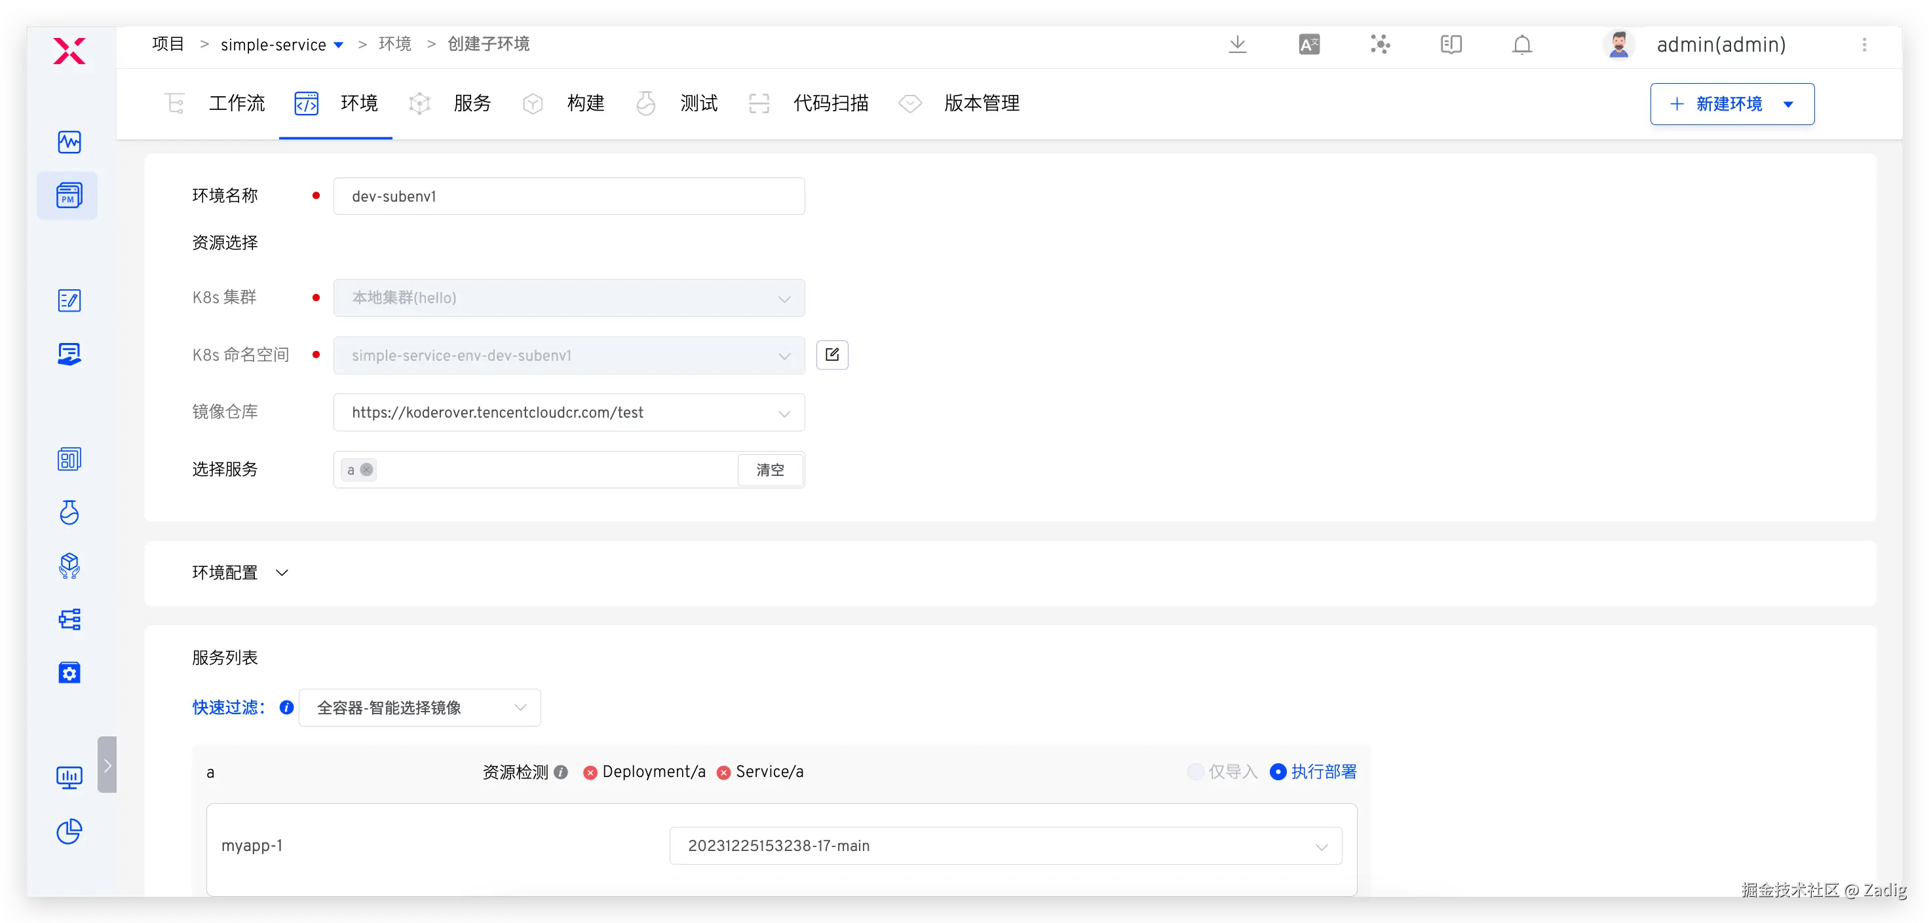The height and width of the screenshot is (923, 1929).
Task: Click the 创建子环境 breadcrumb text
Action: point(488,44)
